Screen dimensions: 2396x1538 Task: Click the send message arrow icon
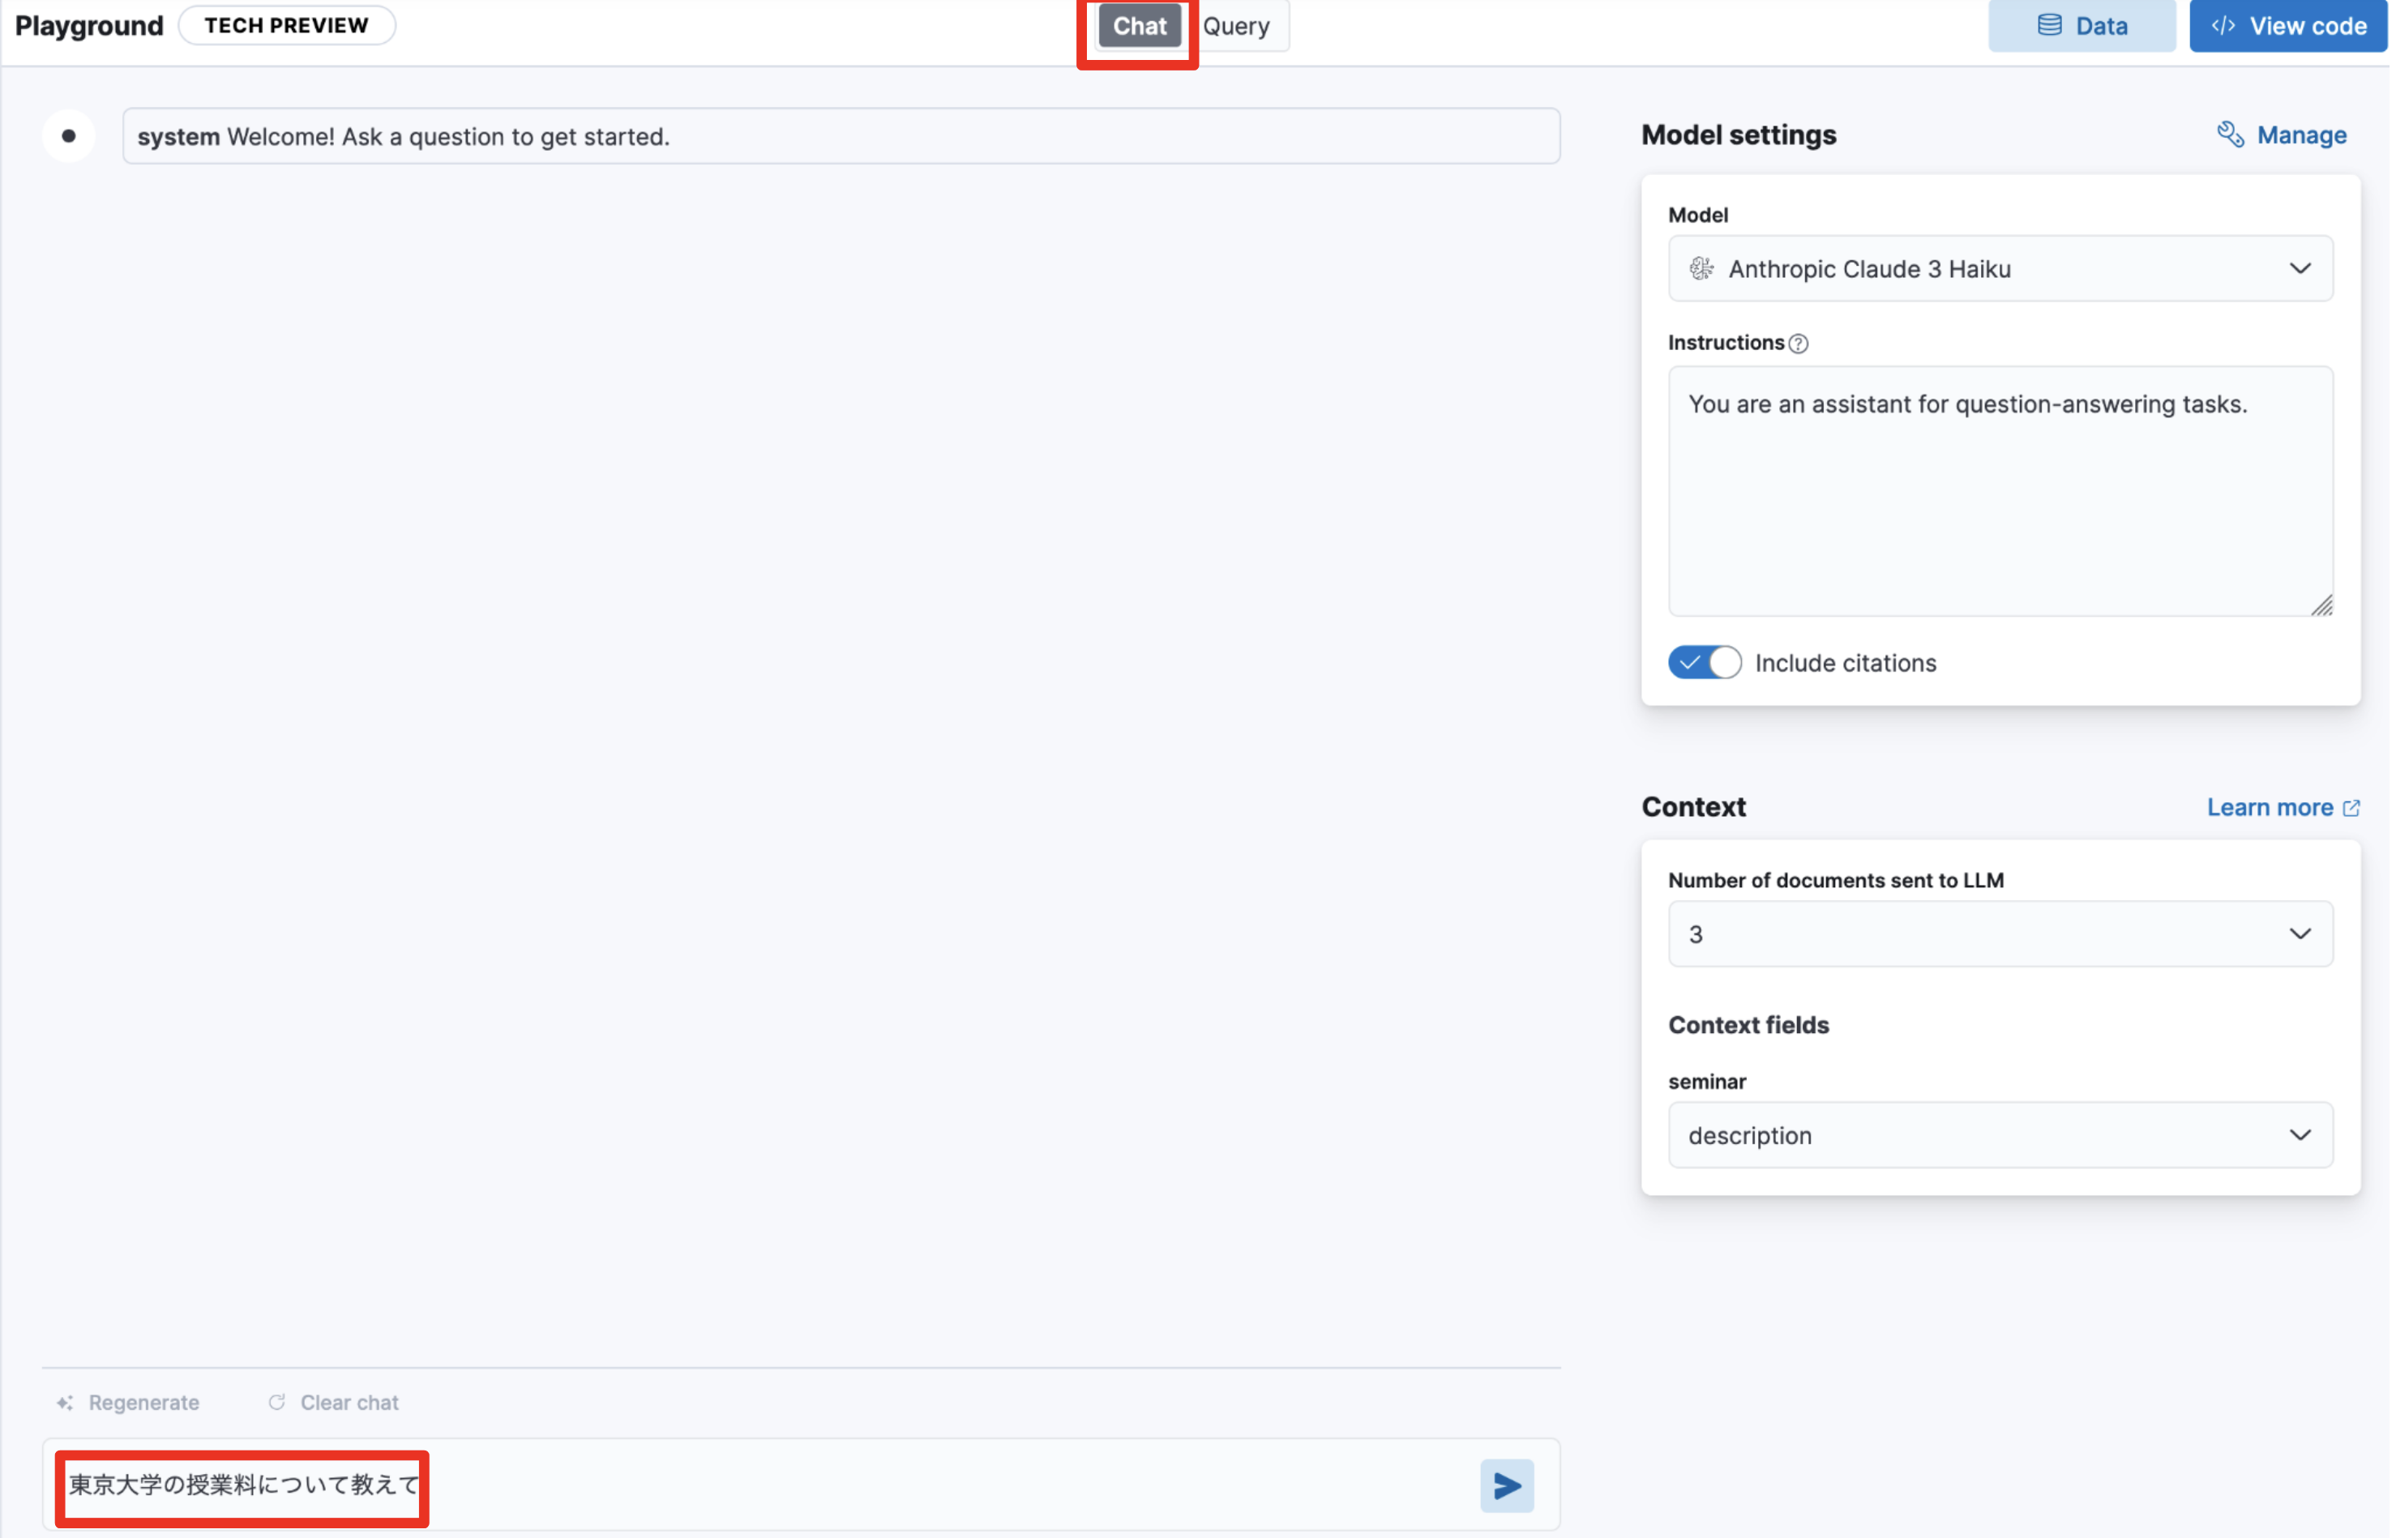point(1509,1488)
